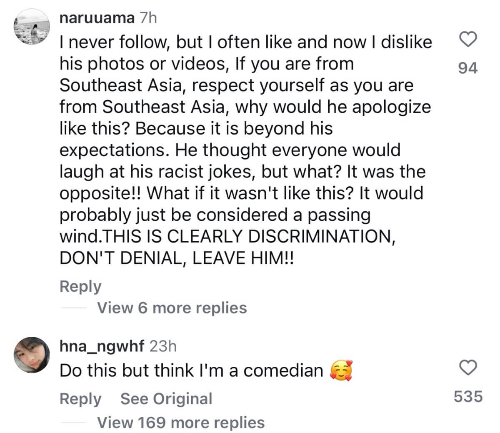Click the dash line before View 169 more replies
This screenshot has width=500, height=433.
(x=74, y=423)
